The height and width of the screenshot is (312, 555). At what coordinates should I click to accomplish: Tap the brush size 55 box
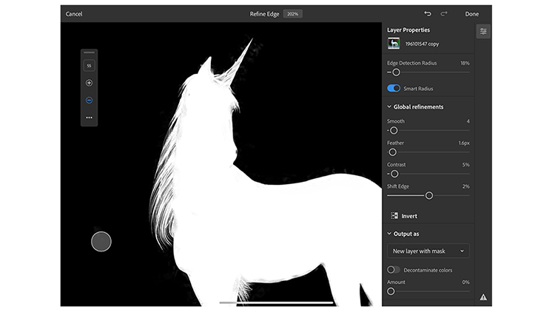[x=89, y=66]
